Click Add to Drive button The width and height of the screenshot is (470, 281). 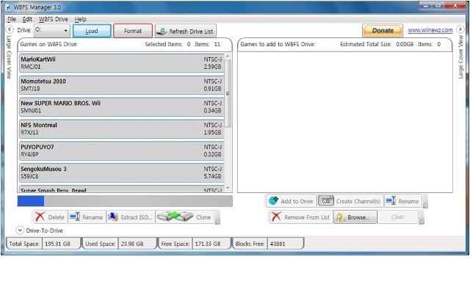(x=291, y=201)
